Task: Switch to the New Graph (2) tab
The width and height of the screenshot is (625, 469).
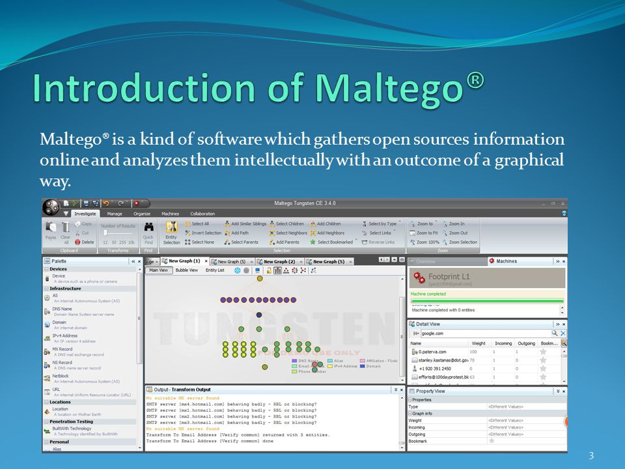Action: (x=279, y=262)
